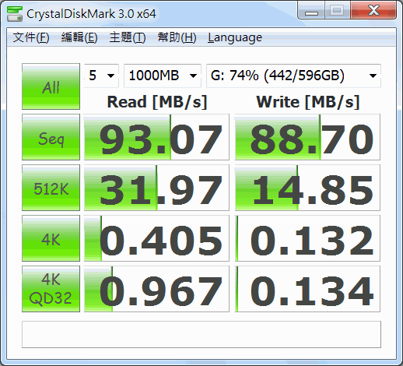Viewport: 403px width, 366px height.
Task: Open the G: drive selection dropdown
Action: (x=293, y=76)
